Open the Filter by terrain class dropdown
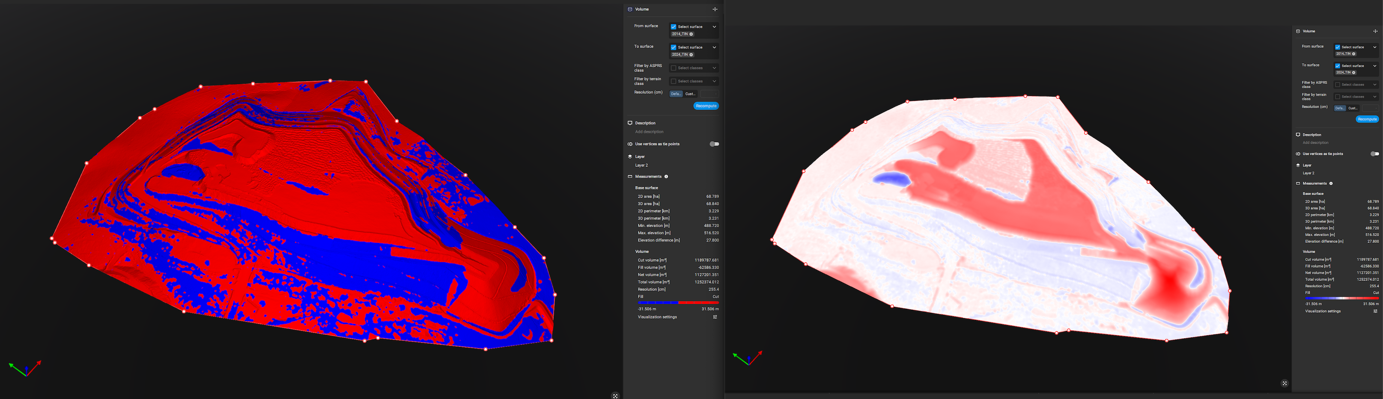 click(x=714, y=81)
